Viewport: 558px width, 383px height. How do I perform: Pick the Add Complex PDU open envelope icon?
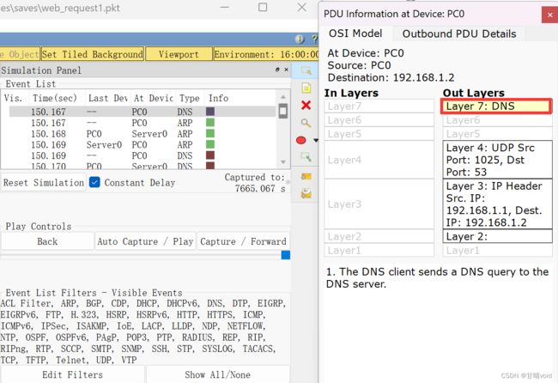(306, 193)
